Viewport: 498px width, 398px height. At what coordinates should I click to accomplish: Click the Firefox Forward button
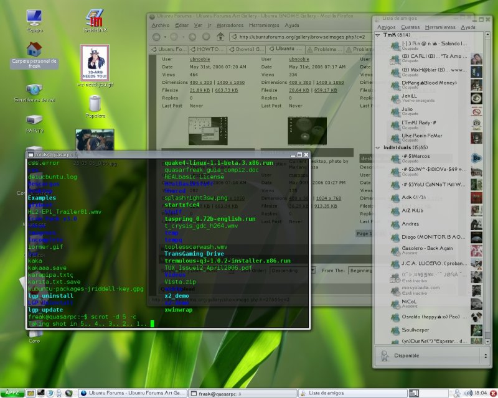pyautogui.click(x=174, y=37)
